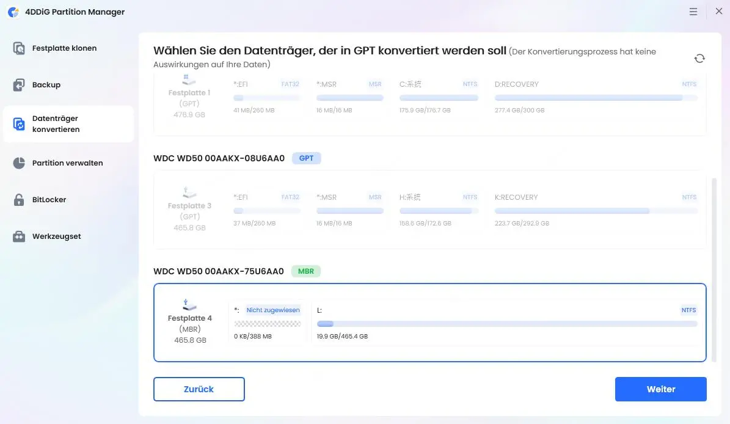Click the '19.9 GB/465.4 GB' size text

coord(342,336)
